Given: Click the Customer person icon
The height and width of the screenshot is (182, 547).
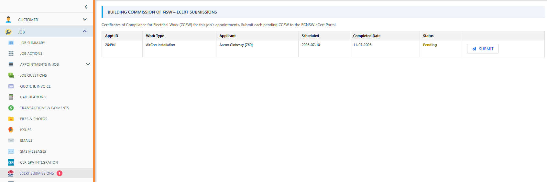Looking at the screenshot, I should point(8,20).
